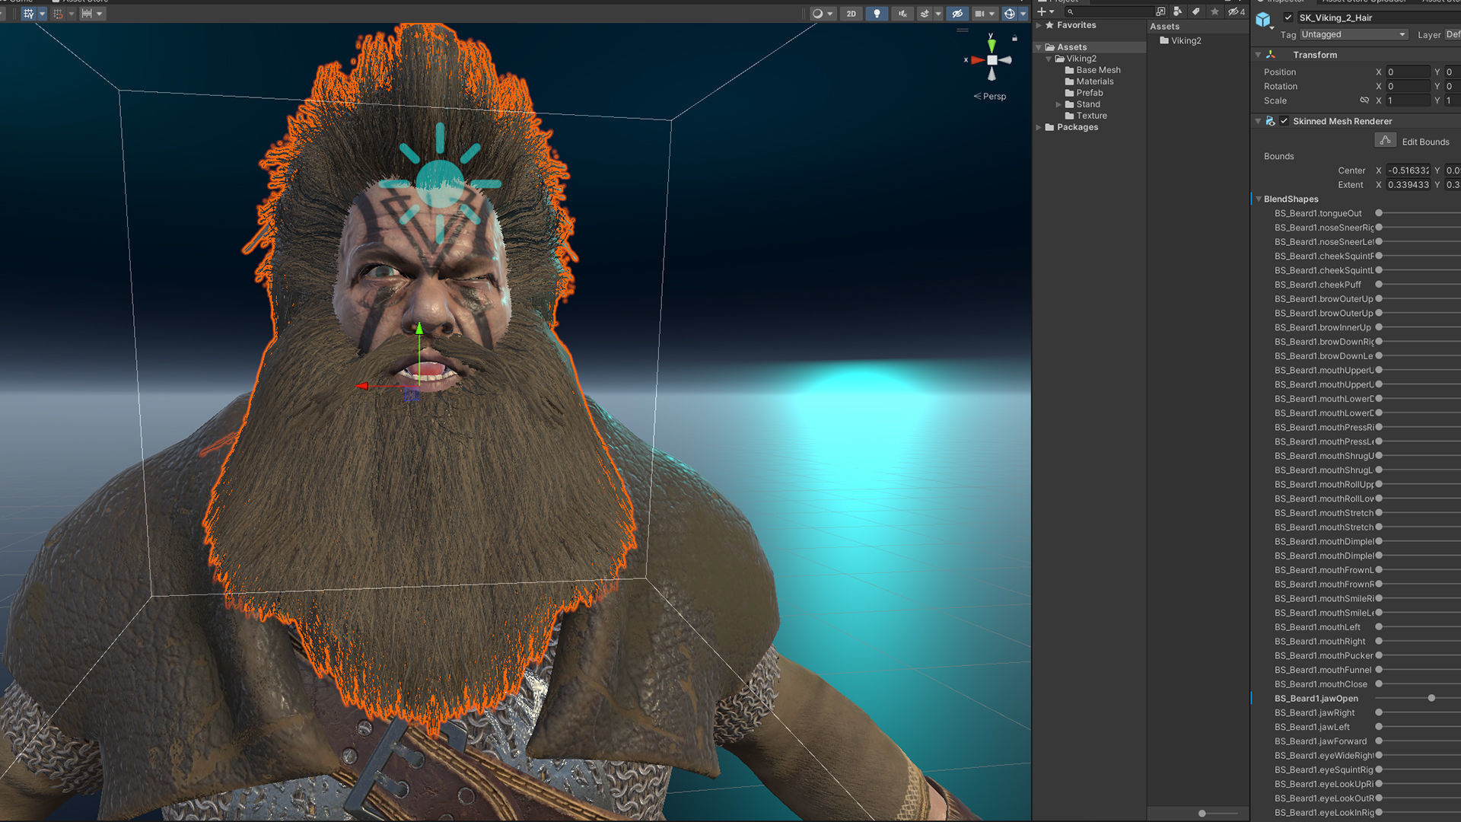Viewport: 1461px width, 822px height.
Task: Click the snap increment icon
Action: tap(58, 14)
